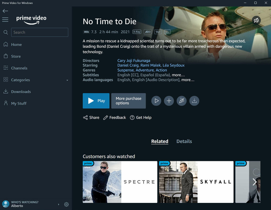Download the movie with download icon

(x=194, y=101)
